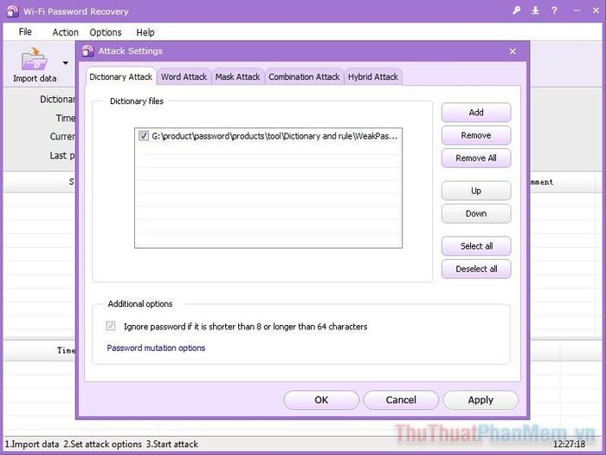Image resolution: width=606 pixels, height=455 pixels.
Task: Open the File menu
Action: tap(25, 32)
